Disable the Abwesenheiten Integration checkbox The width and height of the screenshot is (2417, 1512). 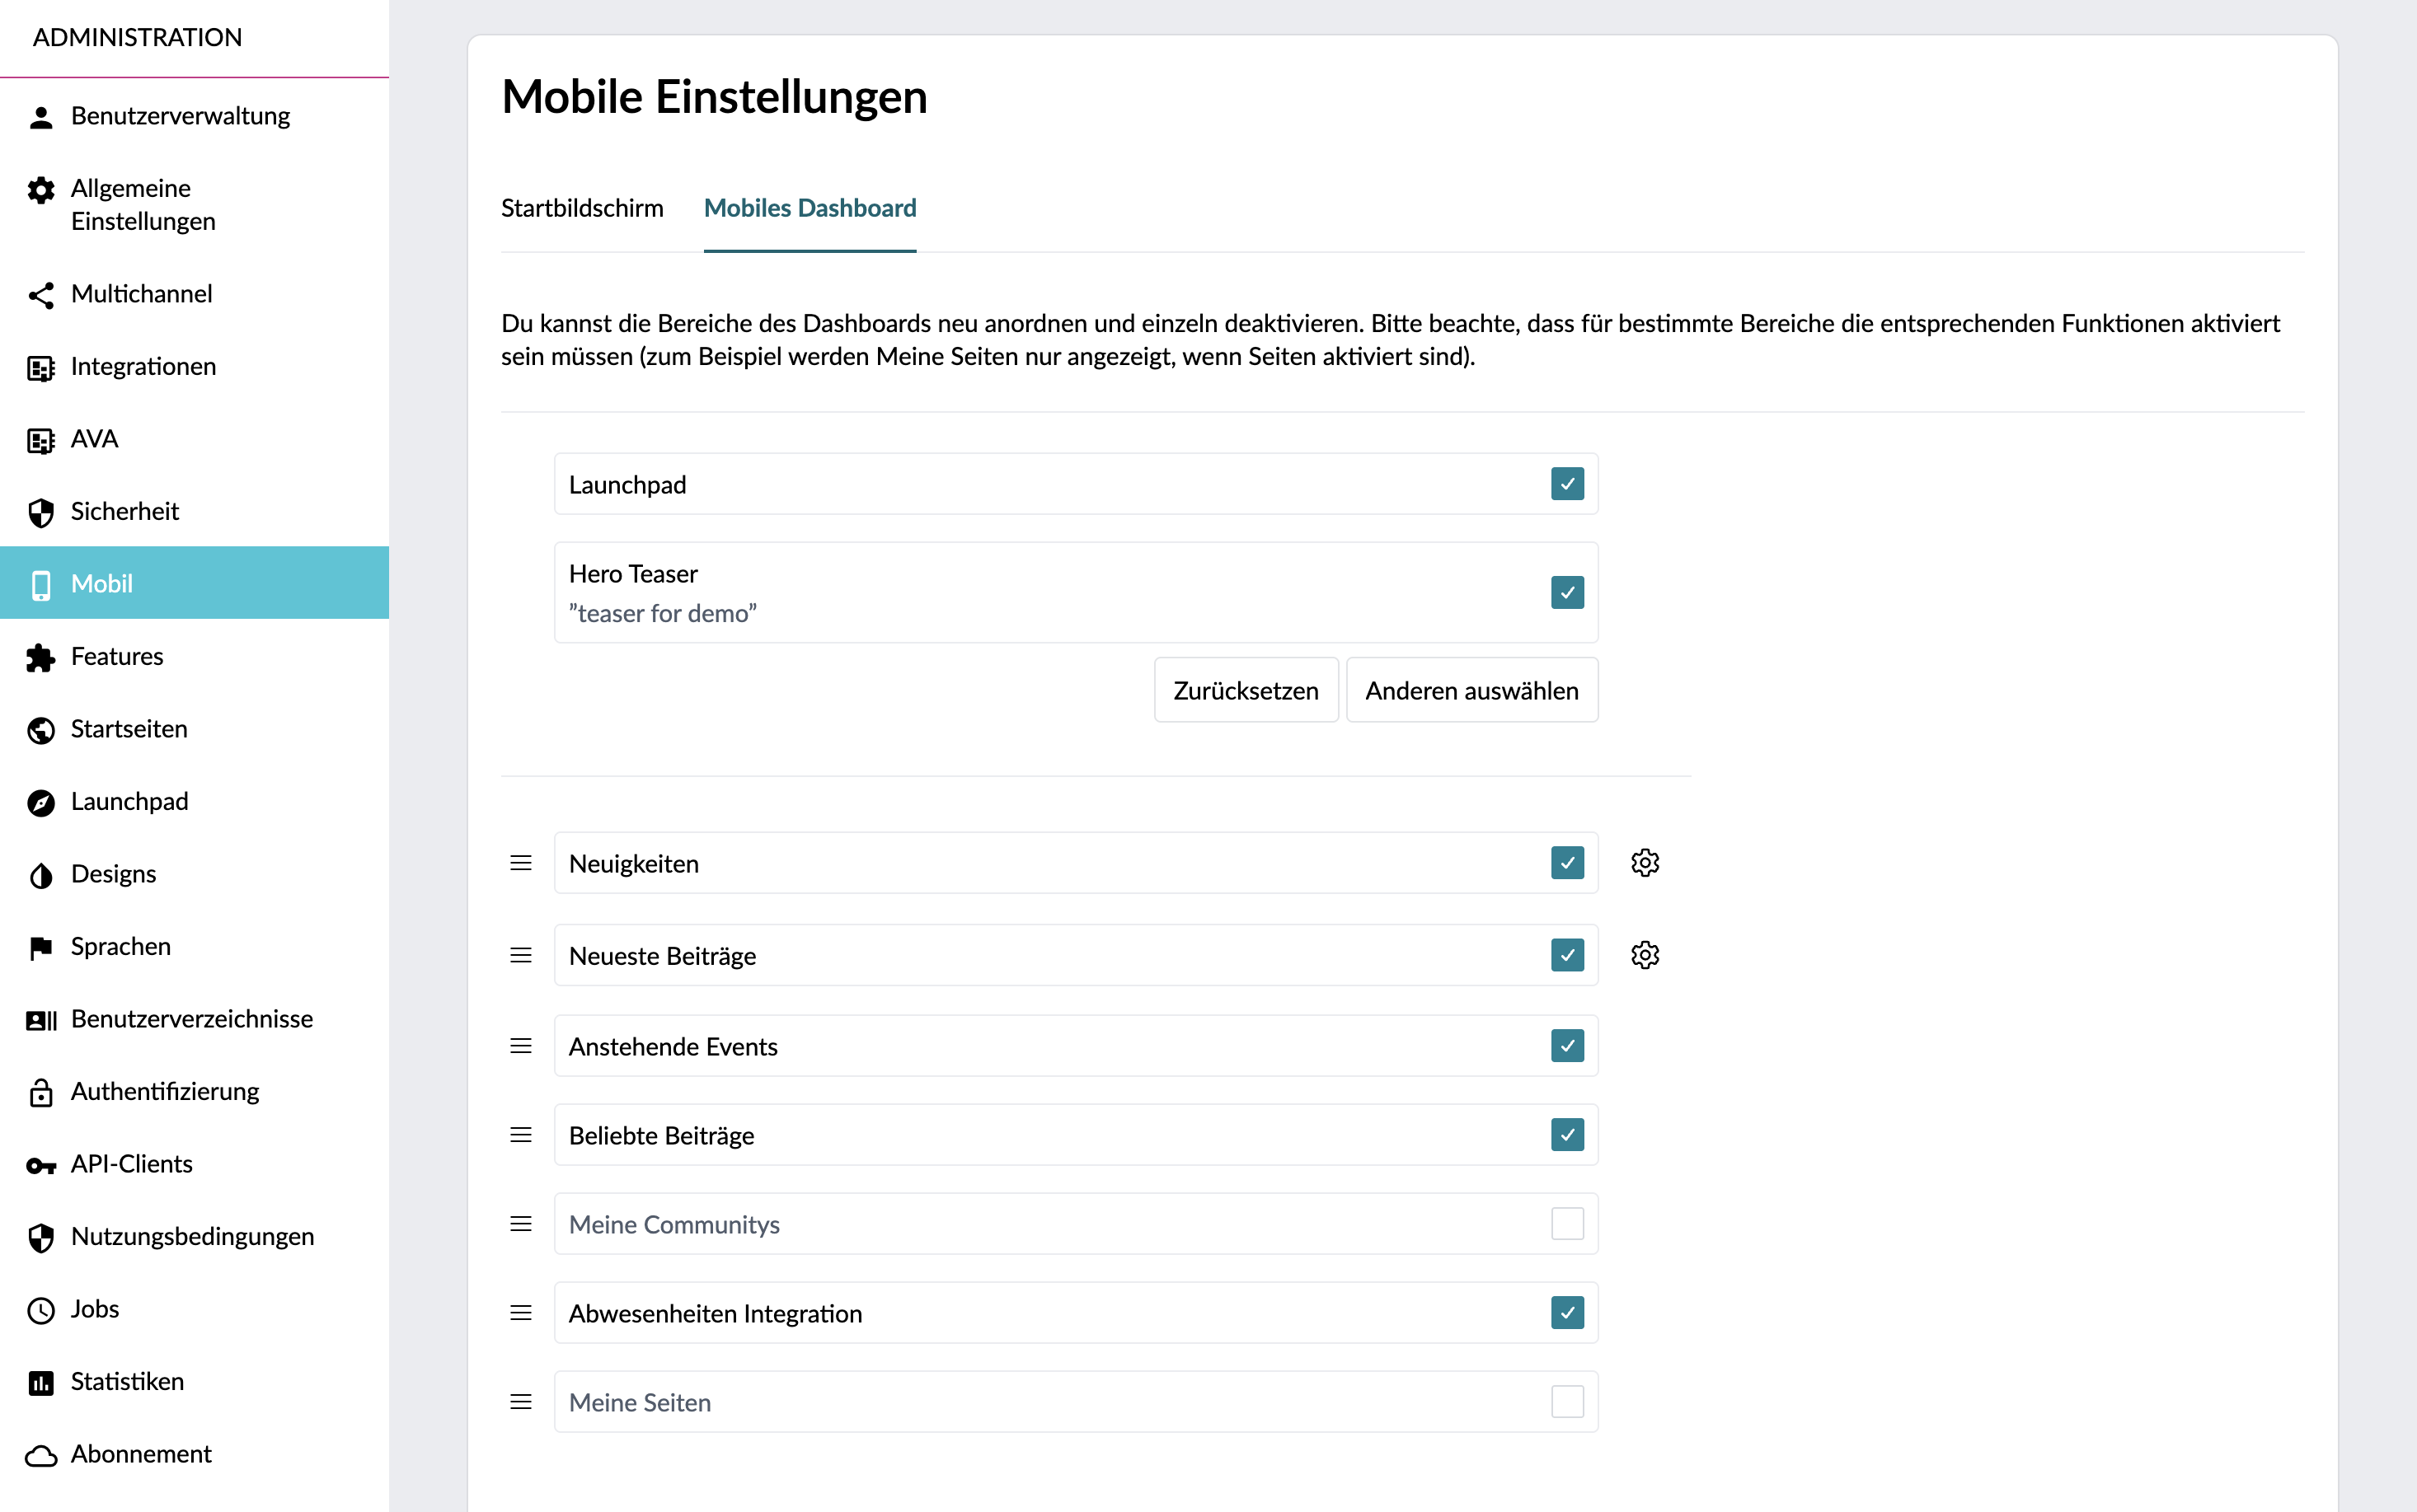[1566, 1313]
